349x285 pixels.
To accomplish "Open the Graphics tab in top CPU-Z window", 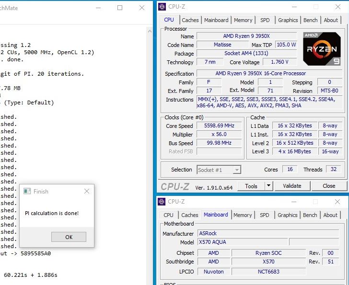I will pyautogui.click(x=288, y=20).
